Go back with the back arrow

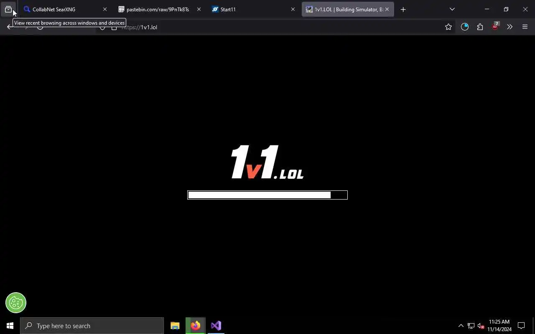click(10, 27)
